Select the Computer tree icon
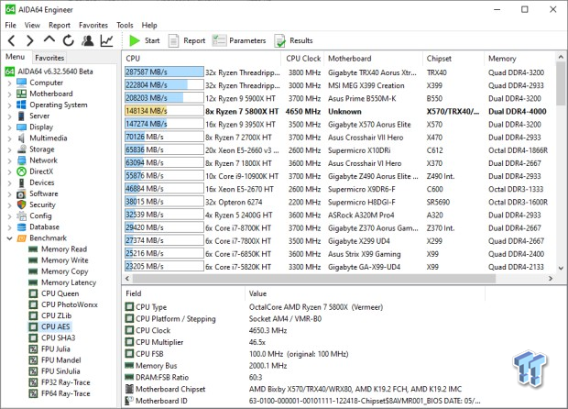The height and width of the screenshot is (409, 568). tap(22, 83)
